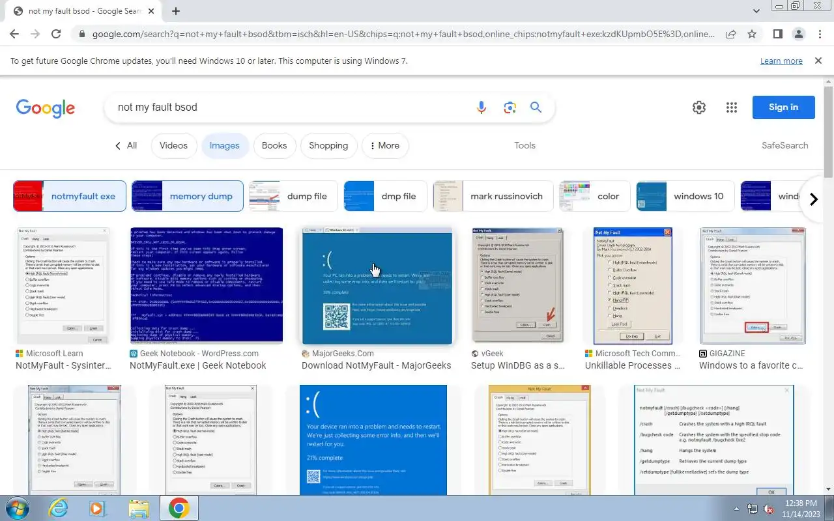
Task: Show more filter chips with arrow
Action: 813,199
